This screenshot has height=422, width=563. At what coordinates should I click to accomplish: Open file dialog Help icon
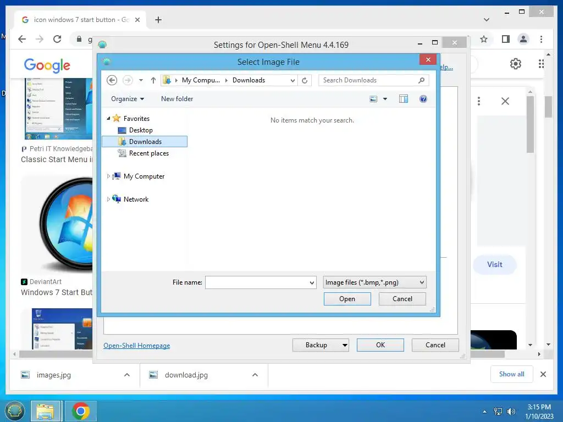pos(423,99)
